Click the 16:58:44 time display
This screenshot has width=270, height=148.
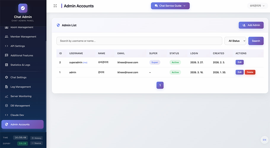20,138
